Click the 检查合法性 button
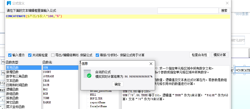Viewport: 250px width, 109px height. click(x=199, y=55)
